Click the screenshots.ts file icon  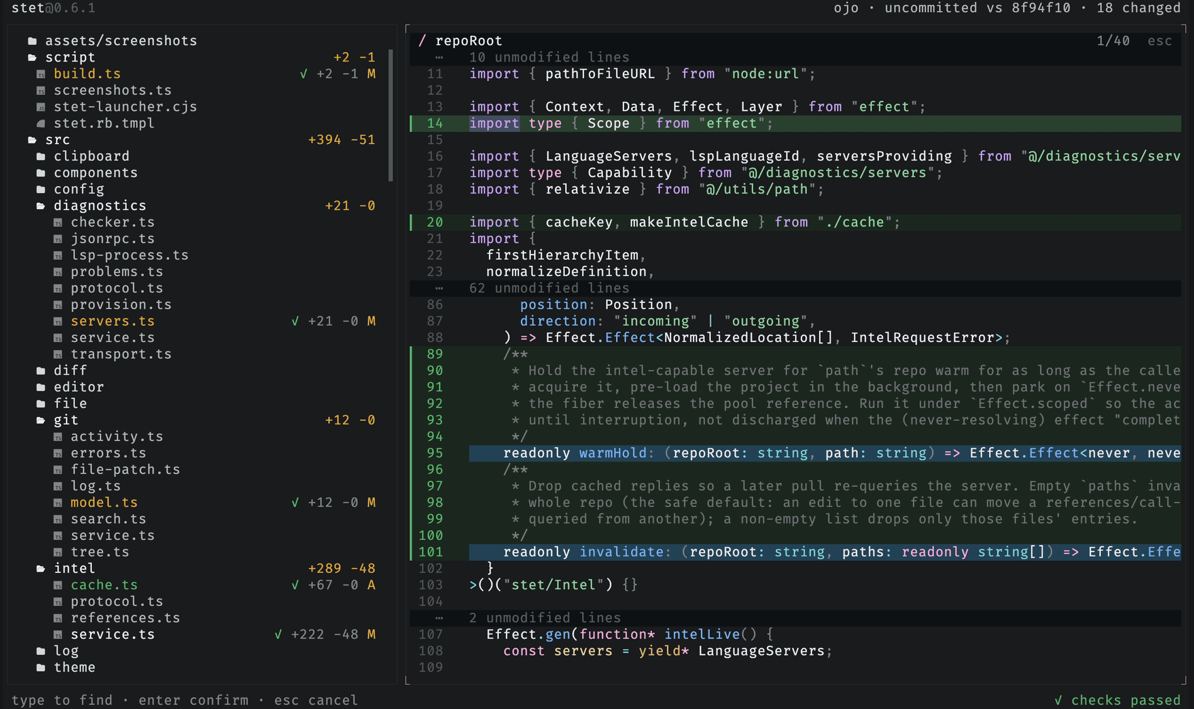click(x=41, y=91)
